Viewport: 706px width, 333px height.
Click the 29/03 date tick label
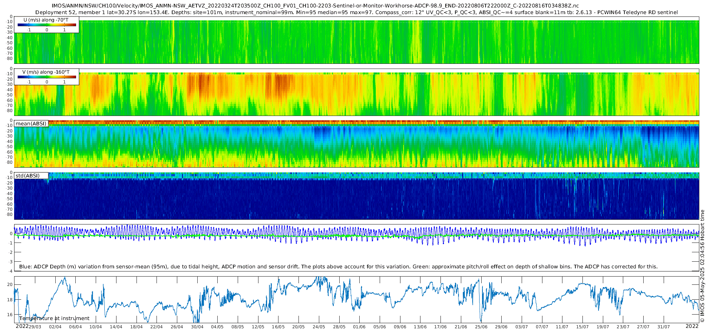click(x=35, y=327)
